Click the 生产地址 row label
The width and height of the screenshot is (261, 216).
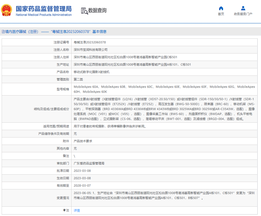[x=63, y=64]
